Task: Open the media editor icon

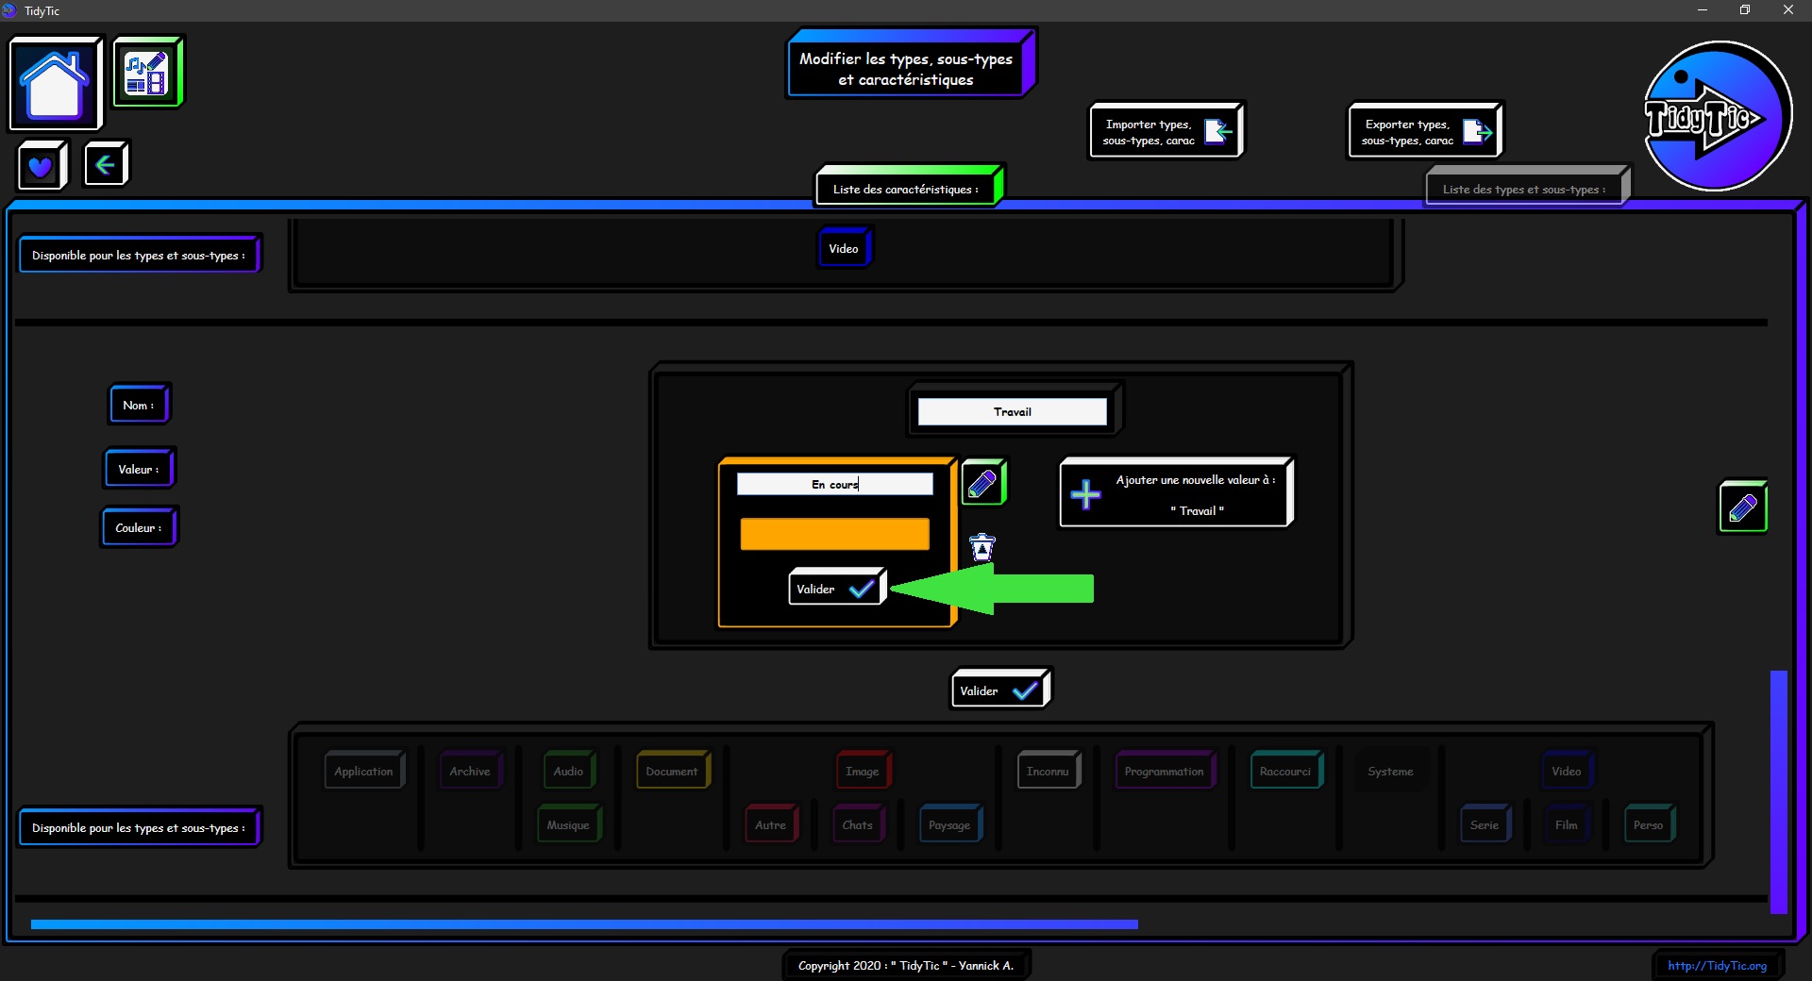Action: 146,73
